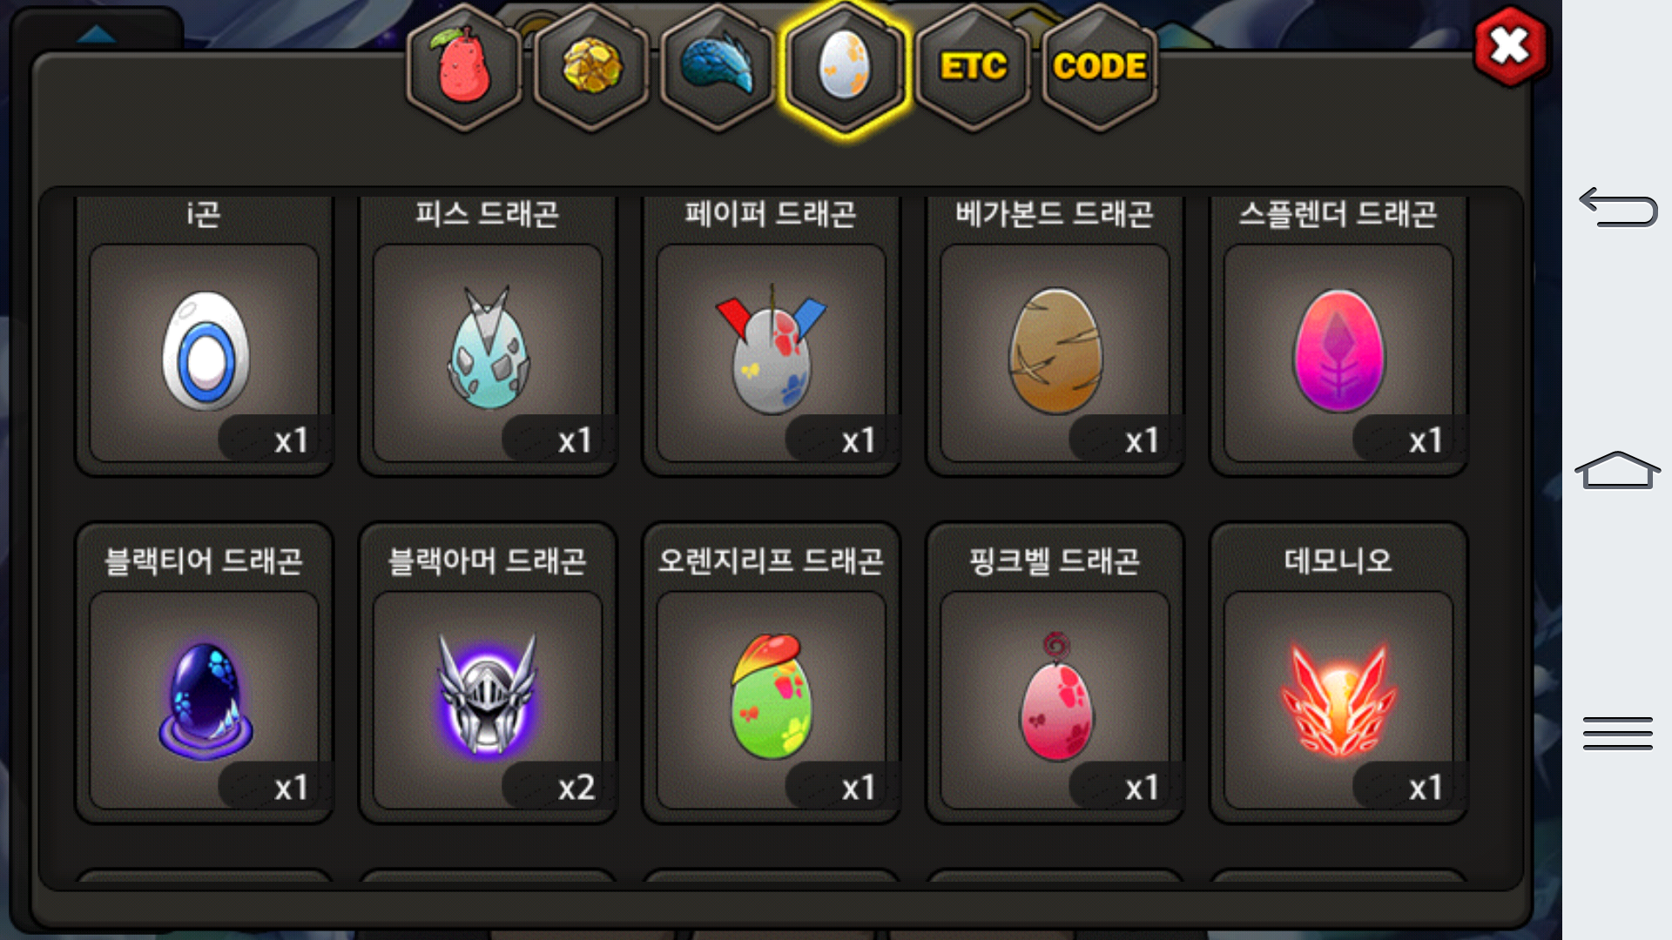Select the 블랙아머 드래곤 helmet egg
Viewport: 1672px width, 940px height.
point(488,701)
